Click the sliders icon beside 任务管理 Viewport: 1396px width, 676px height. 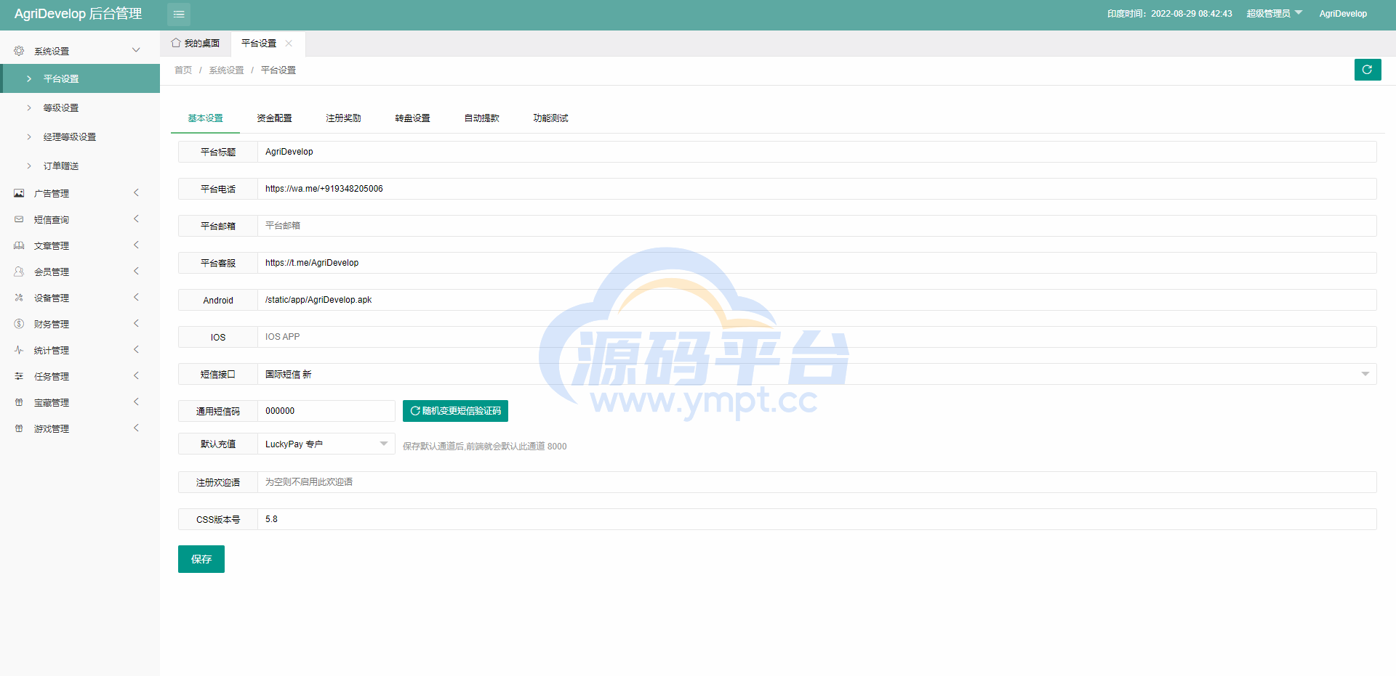click(19, 376)
